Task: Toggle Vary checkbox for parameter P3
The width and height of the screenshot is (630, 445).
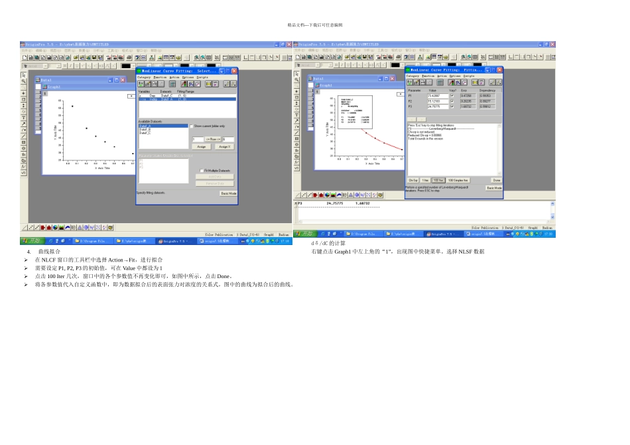Action: click(x=452, y=107)
